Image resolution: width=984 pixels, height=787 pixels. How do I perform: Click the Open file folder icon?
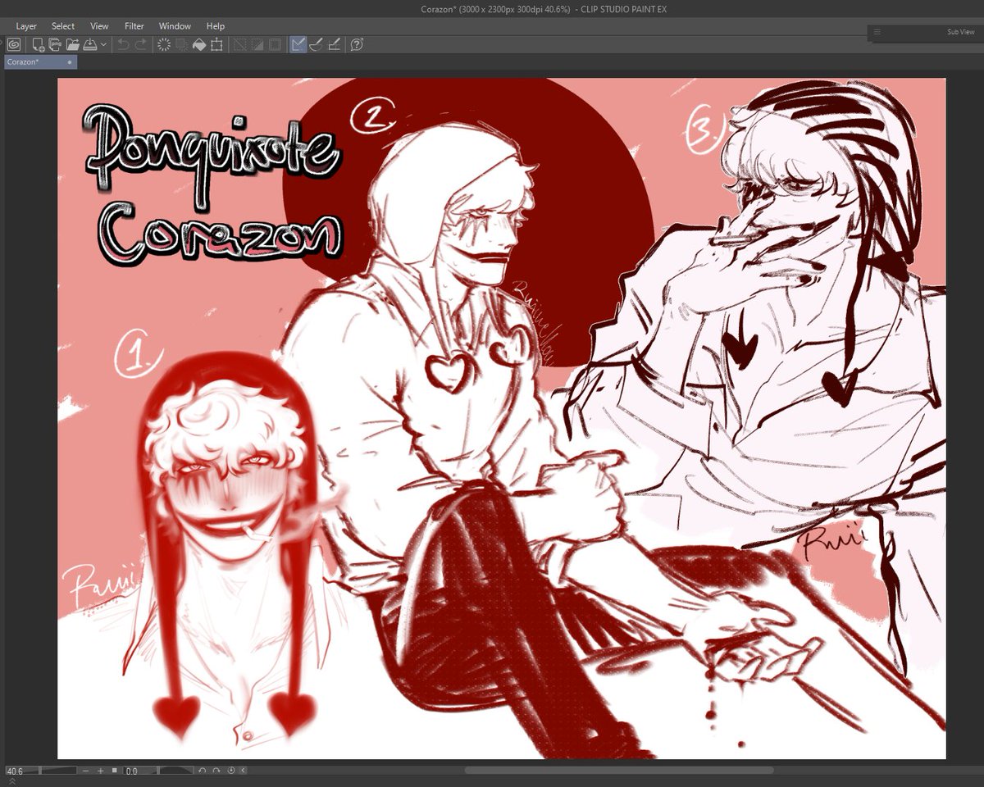coord(73,44)
